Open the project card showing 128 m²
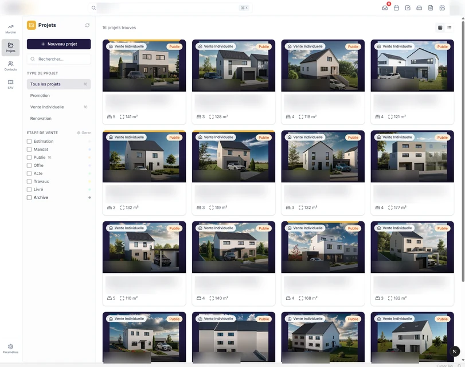465x367 pixels. click(233, 81)
